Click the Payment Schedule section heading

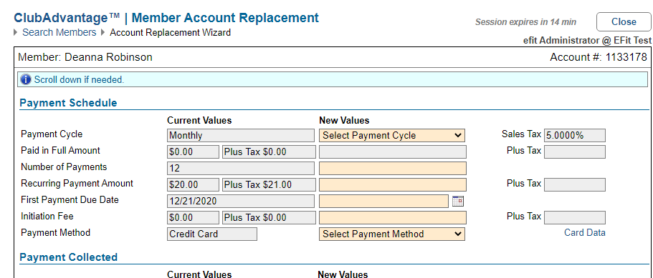click(x=68, y=103)
